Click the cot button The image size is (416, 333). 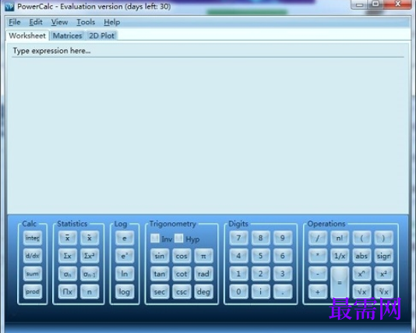pyautogui.click(x=182, y=274)
